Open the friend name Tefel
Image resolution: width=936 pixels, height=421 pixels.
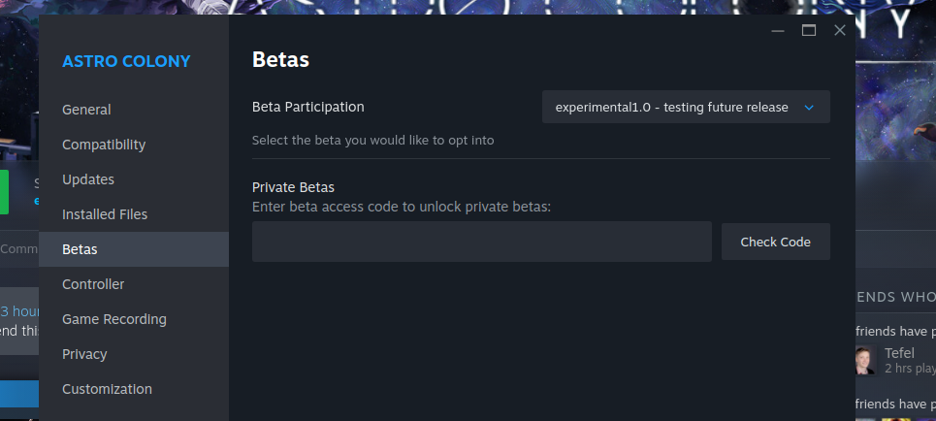(900, 353)
